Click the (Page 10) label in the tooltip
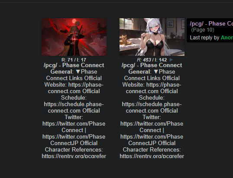This screenshot has height=178, width=233. tap(203, 30)
